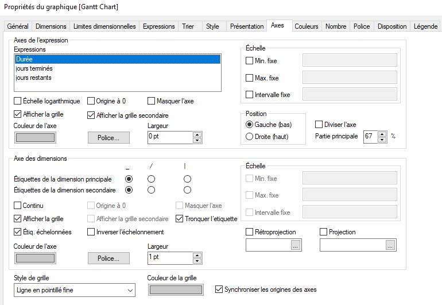Enable Diviser l'axe checkbox
The image size is (442, 305).
click(x=319, y=125)
